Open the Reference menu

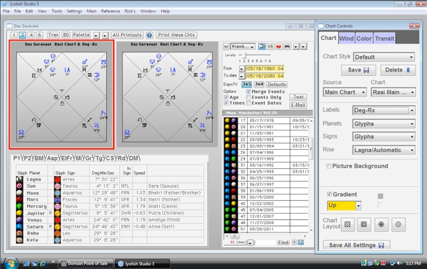click(x=110, y=11)
